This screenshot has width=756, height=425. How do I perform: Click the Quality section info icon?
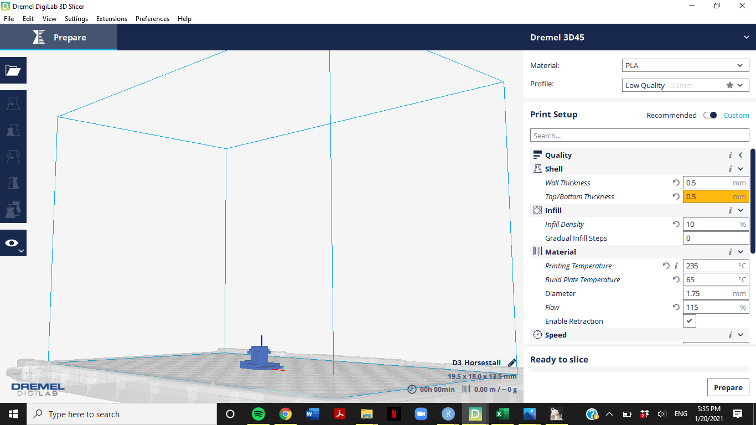730,155
